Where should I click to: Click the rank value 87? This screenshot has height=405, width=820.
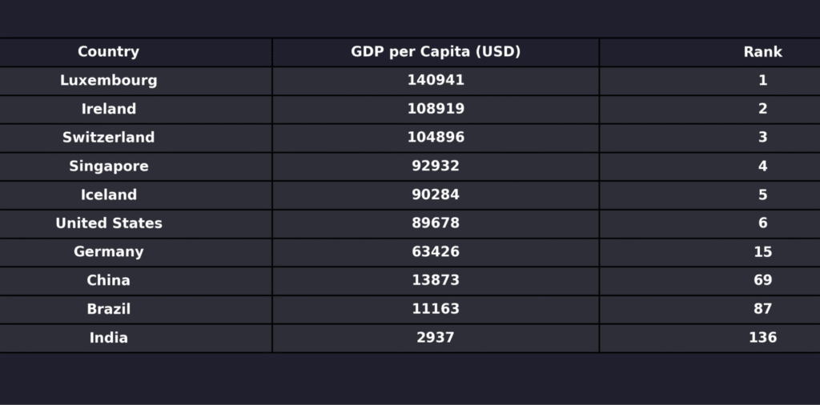pyautogui.click(x=762, y=309)
